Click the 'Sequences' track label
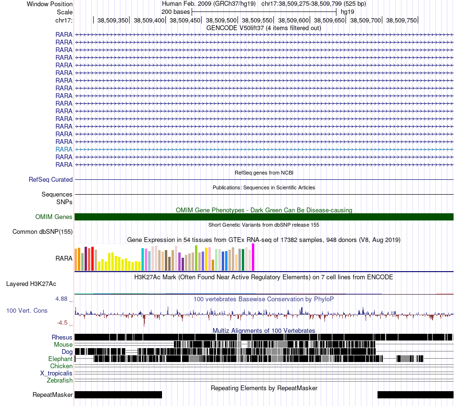454x406 pixels. (57, 195)
